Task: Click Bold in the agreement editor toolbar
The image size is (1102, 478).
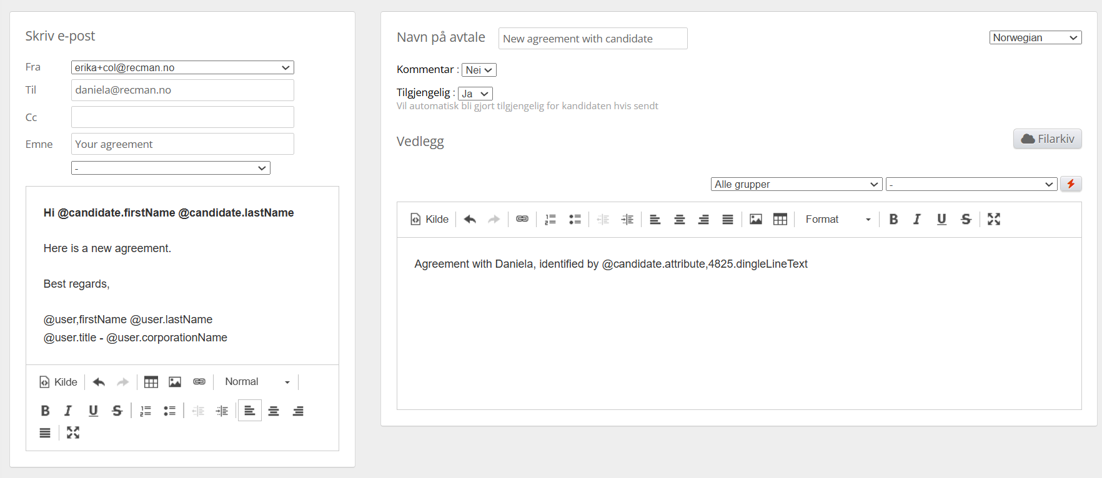Action: [x=893, y=219]
